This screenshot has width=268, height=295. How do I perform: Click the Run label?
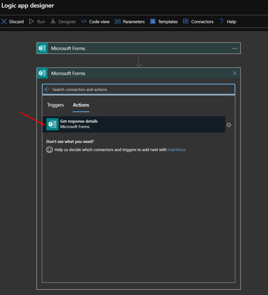pyautogui.click(x=41, y=22)
